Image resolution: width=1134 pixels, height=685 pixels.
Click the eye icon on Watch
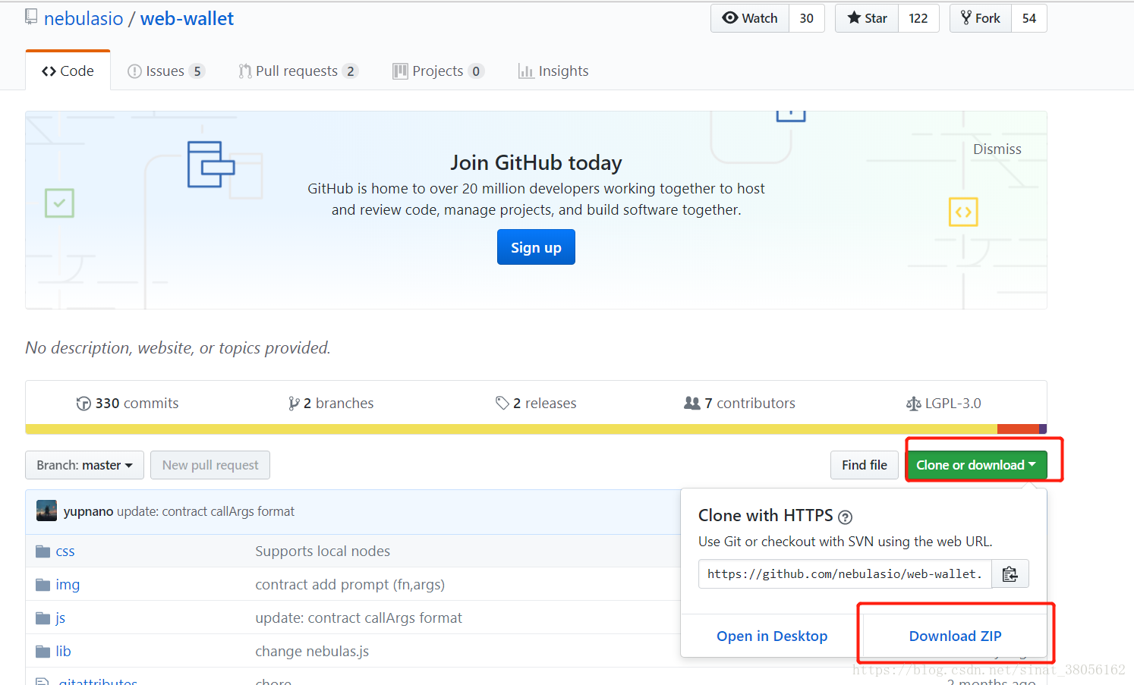coord(730,17)
